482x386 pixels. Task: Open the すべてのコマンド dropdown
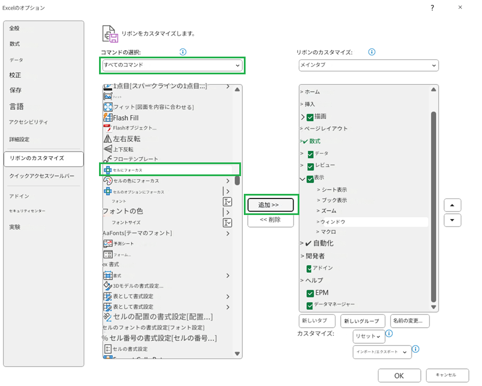pos(172,65)
